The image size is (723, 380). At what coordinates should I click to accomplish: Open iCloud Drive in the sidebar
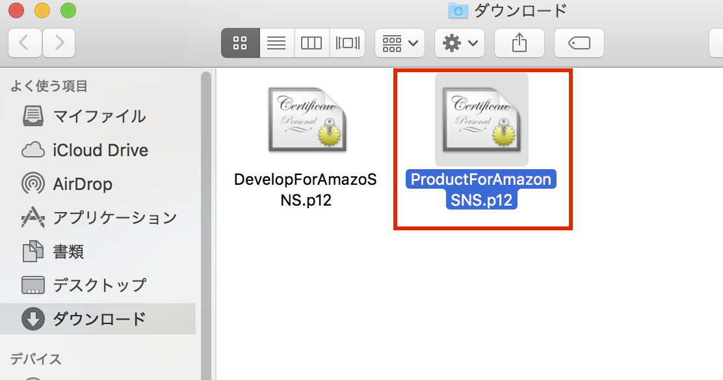[x=100, y=150]
